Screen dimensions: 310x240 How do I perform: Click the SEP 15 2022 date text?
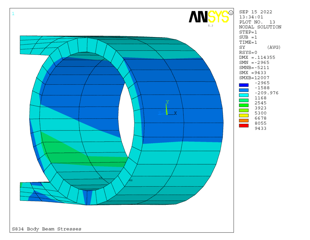tap(256, 12)
